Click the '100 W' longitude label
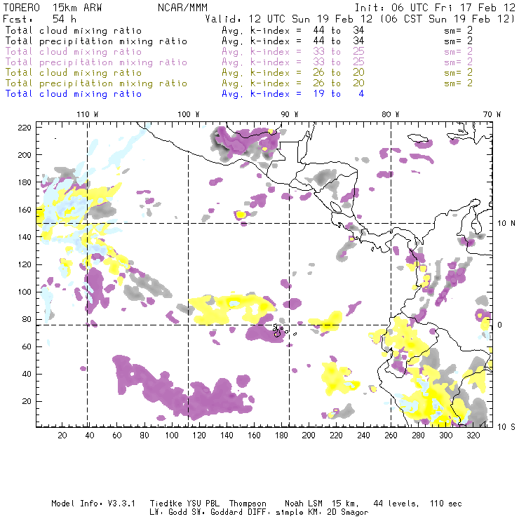This screenshot has width=519, height=519. pyautogui.click(x=189, y=114)
